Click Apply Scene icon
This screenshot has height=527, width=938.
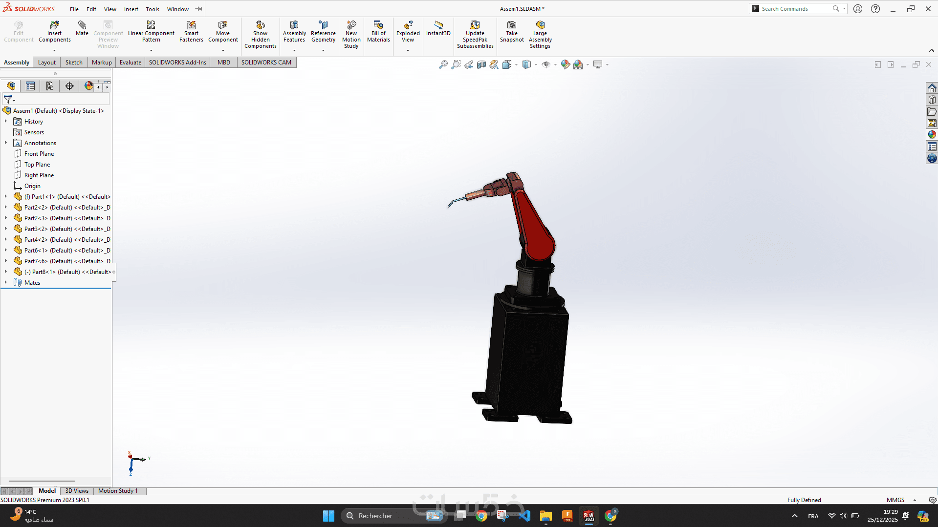pos(578,64)
